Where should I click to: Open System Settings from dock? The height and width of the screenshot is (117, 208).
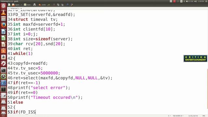[x=4, y=64]
